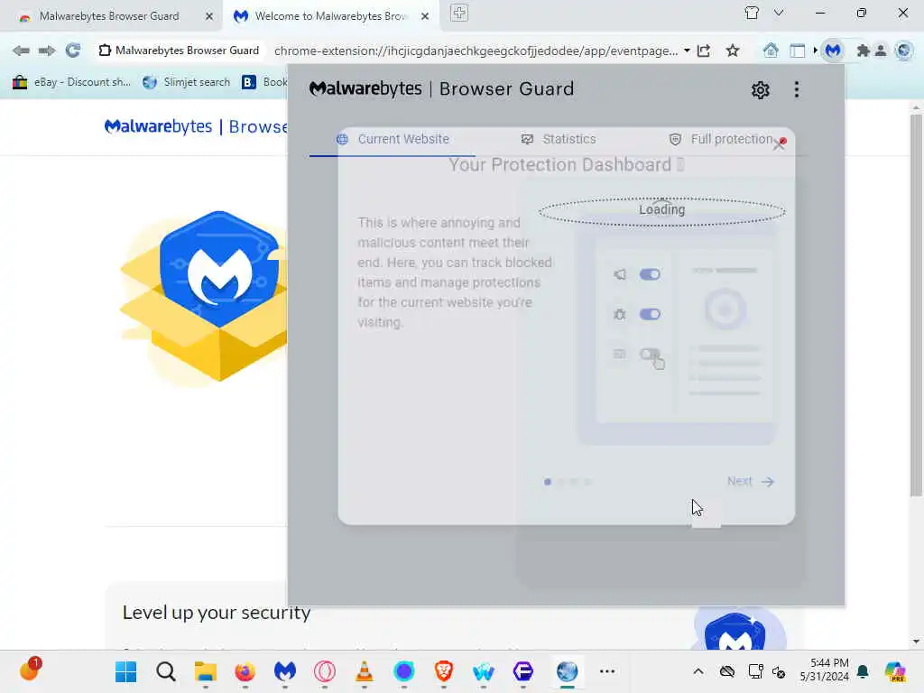The image size is (924, 693).
Task: Open Malwarebytes app in taskbar
Action: point(284,671)
